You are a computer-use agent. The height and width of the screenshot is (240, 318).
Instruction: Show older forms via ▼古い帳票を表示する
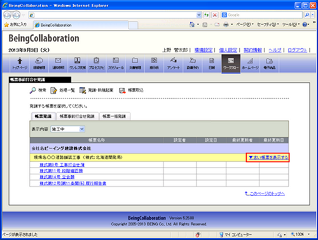[x=268, y=157]
